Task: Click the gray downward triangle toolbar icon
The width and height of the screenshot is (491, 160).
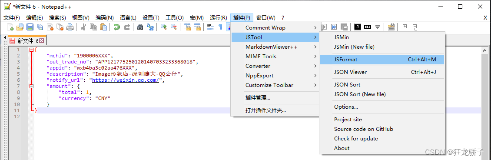Action: click(x=377, y=27)
